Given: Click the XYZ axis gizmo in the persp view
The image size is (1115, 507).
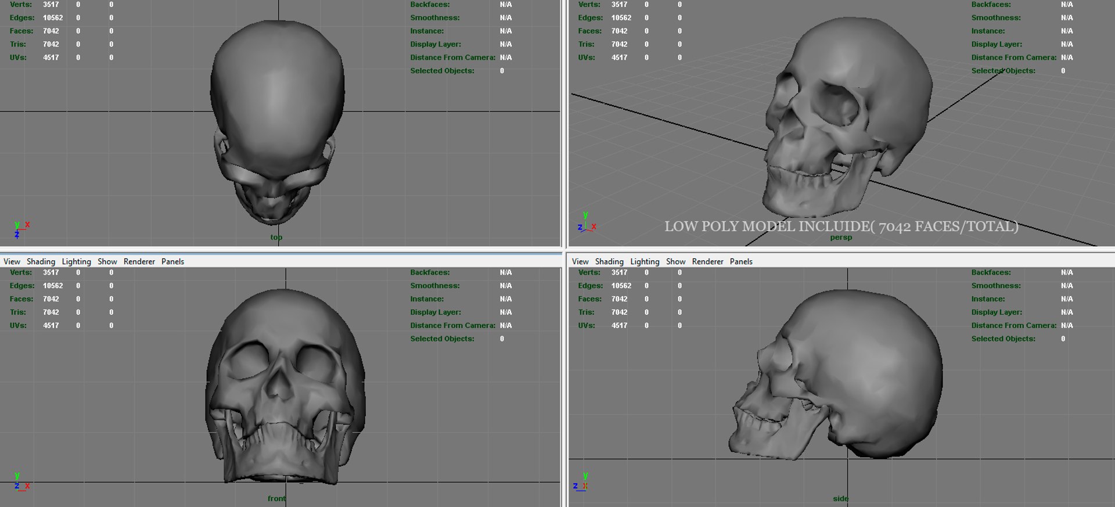Looking at the screenshot, I should coord(587,222).
